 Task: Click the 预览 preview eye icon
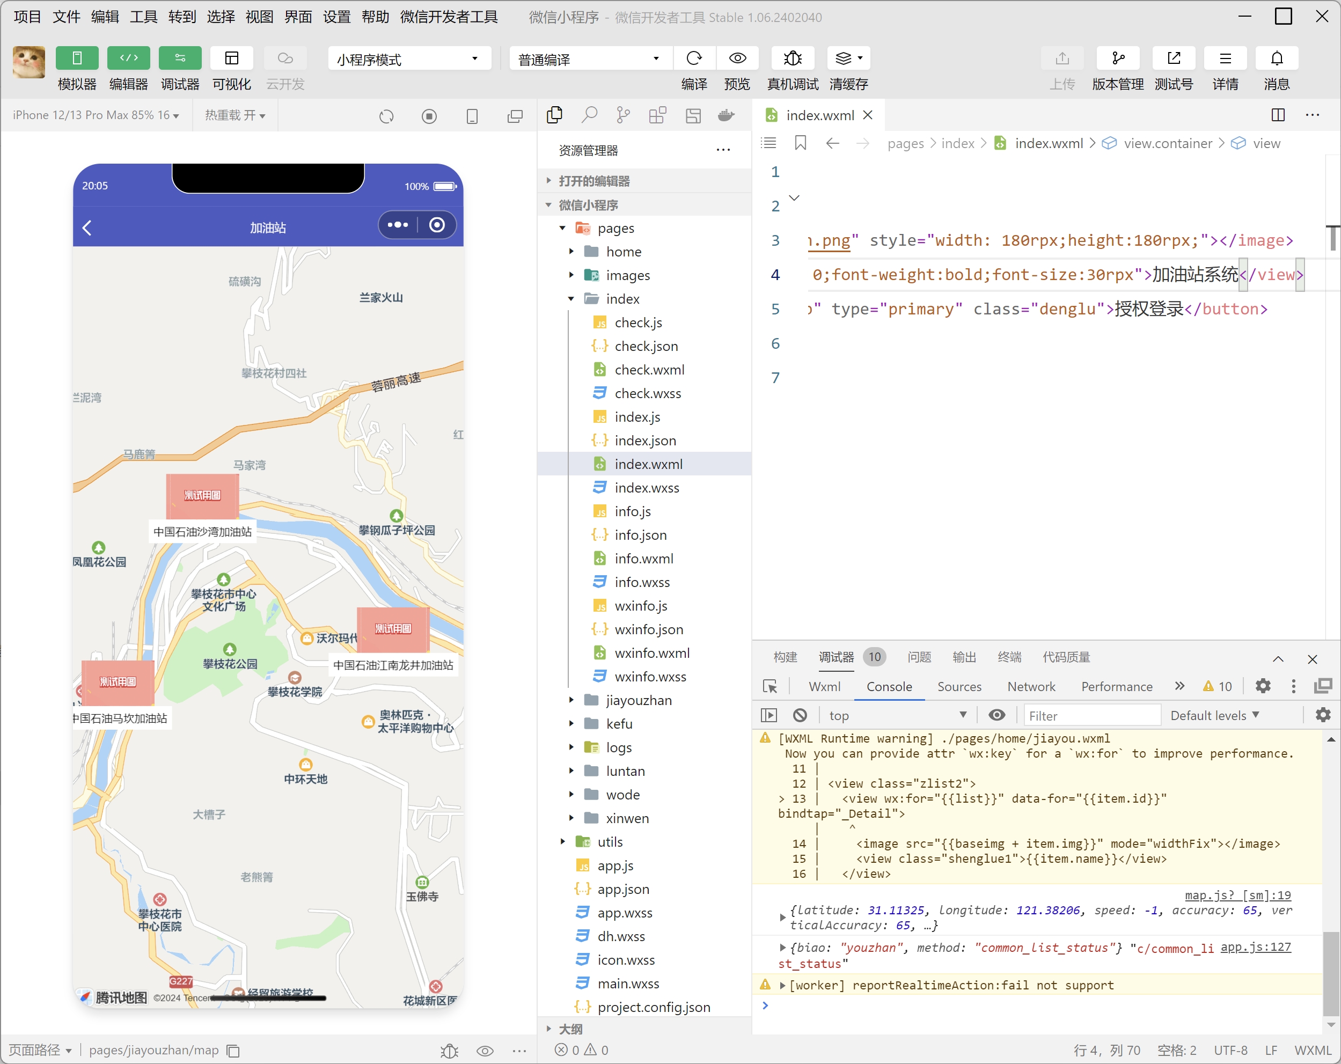738,58
